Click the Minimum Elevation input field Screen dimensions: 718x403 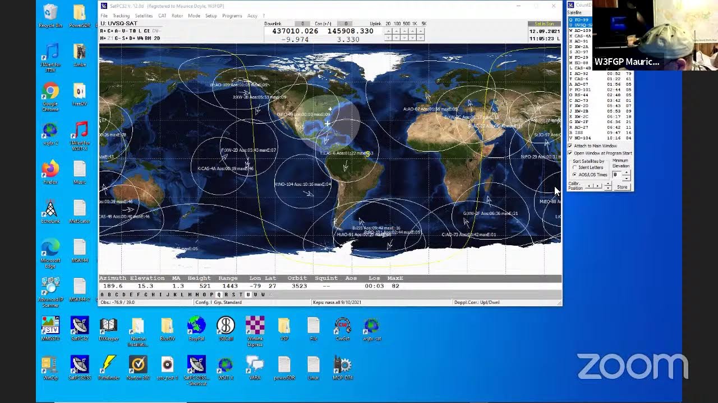pyautogui.click(x=617, y=175)
